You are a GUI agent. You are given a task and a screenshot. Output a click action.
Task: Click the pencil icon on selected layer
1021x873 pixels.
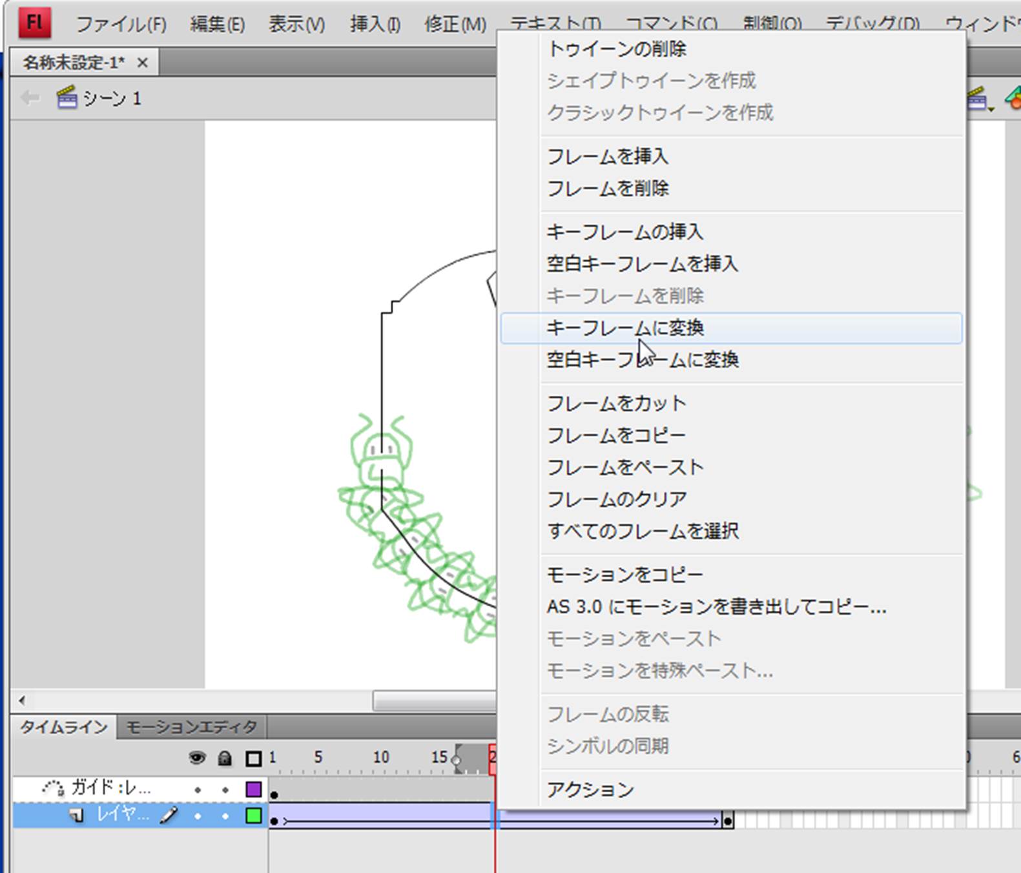click(169, 816)
